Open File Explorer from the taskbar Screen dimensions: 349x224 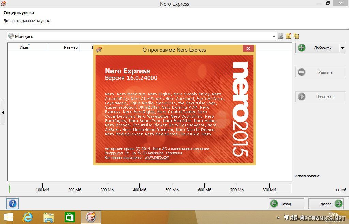tap(48, 217)
